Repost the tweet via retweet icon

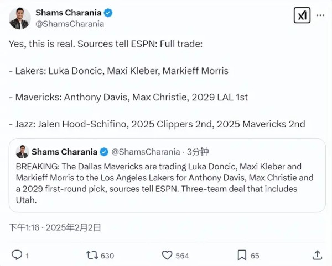(x=92, y=255)
